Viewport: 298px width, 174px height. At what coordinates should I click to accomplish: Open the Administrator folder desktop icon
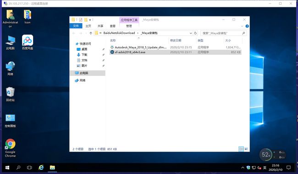pos(10,19)
